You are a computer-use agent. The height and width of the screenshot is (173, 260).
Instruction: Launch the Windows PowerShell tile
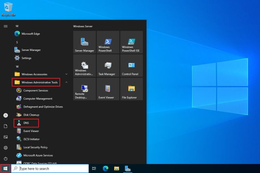[108, 42]
